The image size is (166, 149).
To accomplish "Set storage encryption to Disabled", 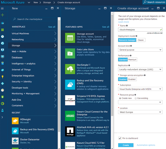I will click(x=123, y=79).
